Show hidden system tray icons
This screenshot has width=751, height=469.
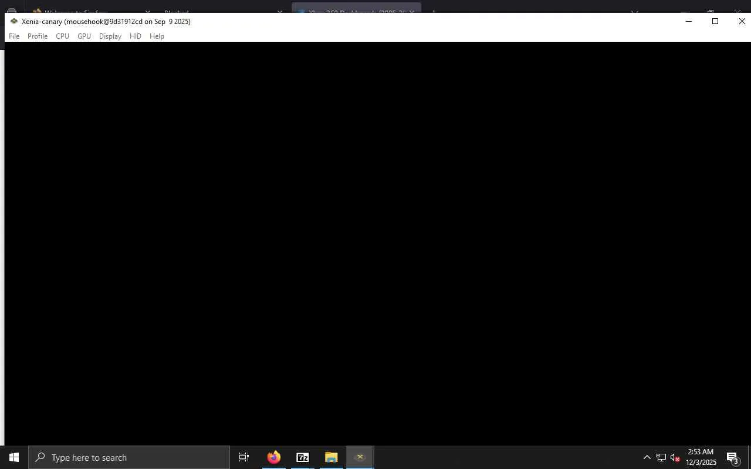647,457
